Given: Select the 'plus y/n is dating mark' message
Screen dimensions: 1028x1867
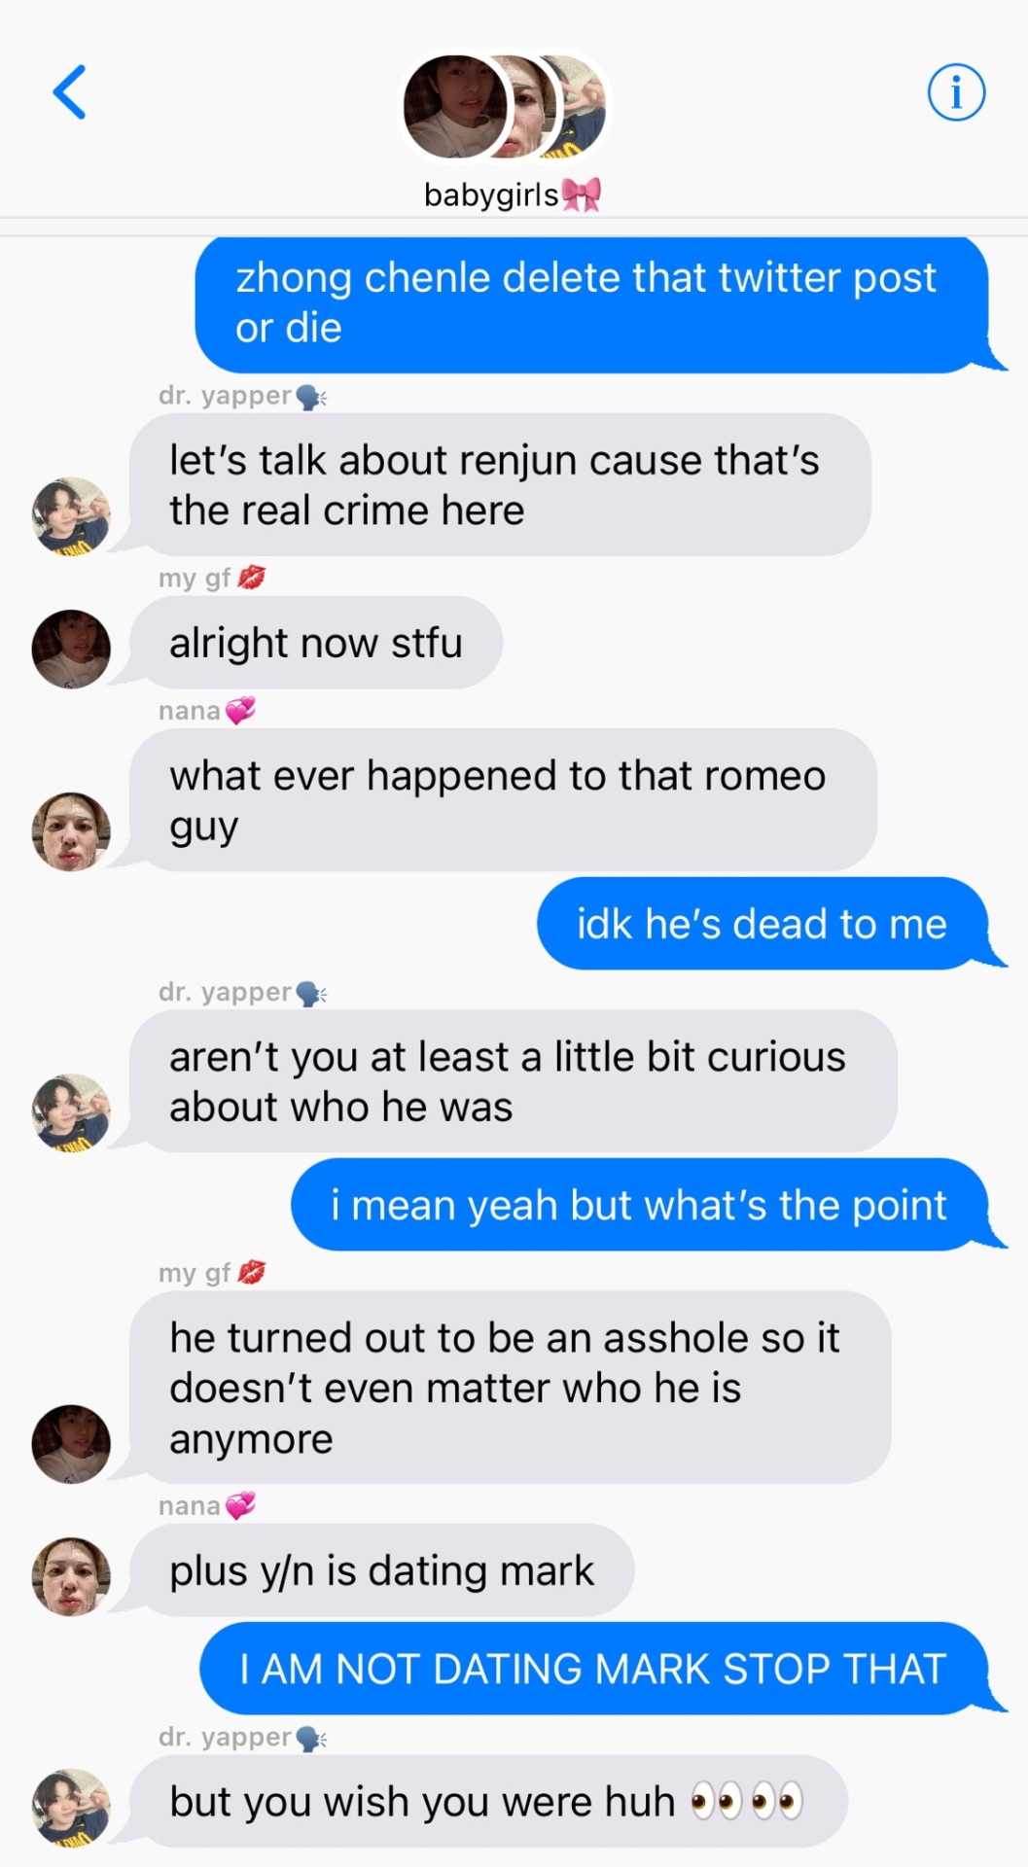Looking at the screenshot, I should click(x=381, y=1570).
